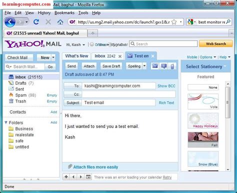The width and height of the screenshot is (237, 193).
Task: Select the None stationery option
Action: pos(203,87)
